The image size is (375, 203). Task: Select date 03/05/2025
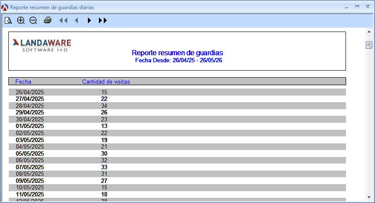pos(30,140)
